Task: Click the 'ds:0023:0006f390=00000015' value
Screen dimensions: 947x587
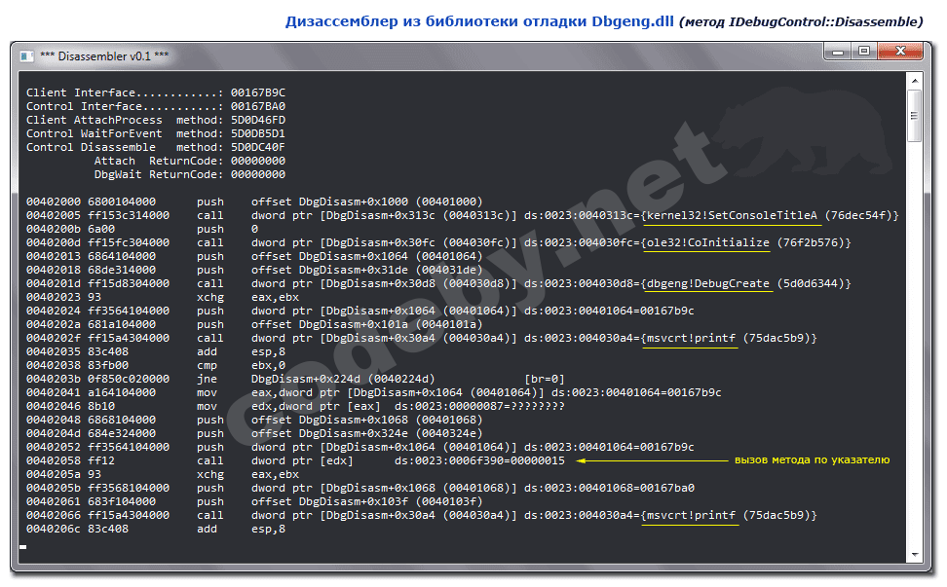Action: [x=479, y=460]
